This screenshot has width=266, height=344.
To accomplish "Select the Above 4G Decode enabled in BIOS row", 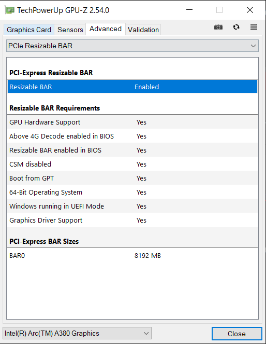I will 132,136.
